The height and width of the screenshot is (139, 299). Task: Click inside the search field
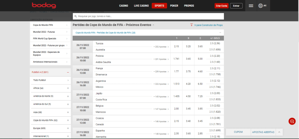[148, 16]
